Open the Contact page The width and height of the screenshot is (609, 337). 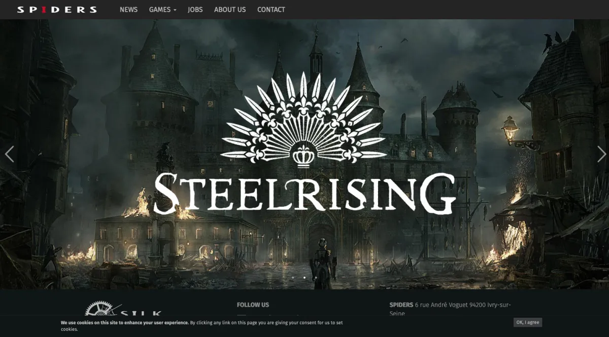click(x=271, y=10)
